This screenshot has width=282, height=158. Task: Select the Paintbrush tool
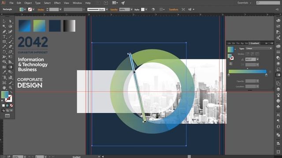(x=10, y=42)
